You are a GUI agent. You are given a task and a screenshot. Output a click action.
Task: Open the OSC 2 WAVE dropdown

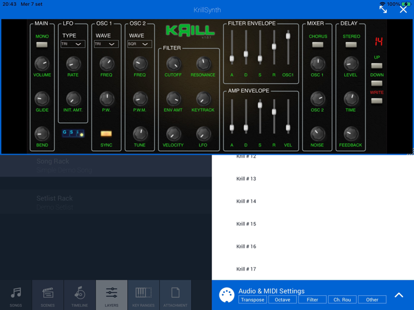point(140,44)
